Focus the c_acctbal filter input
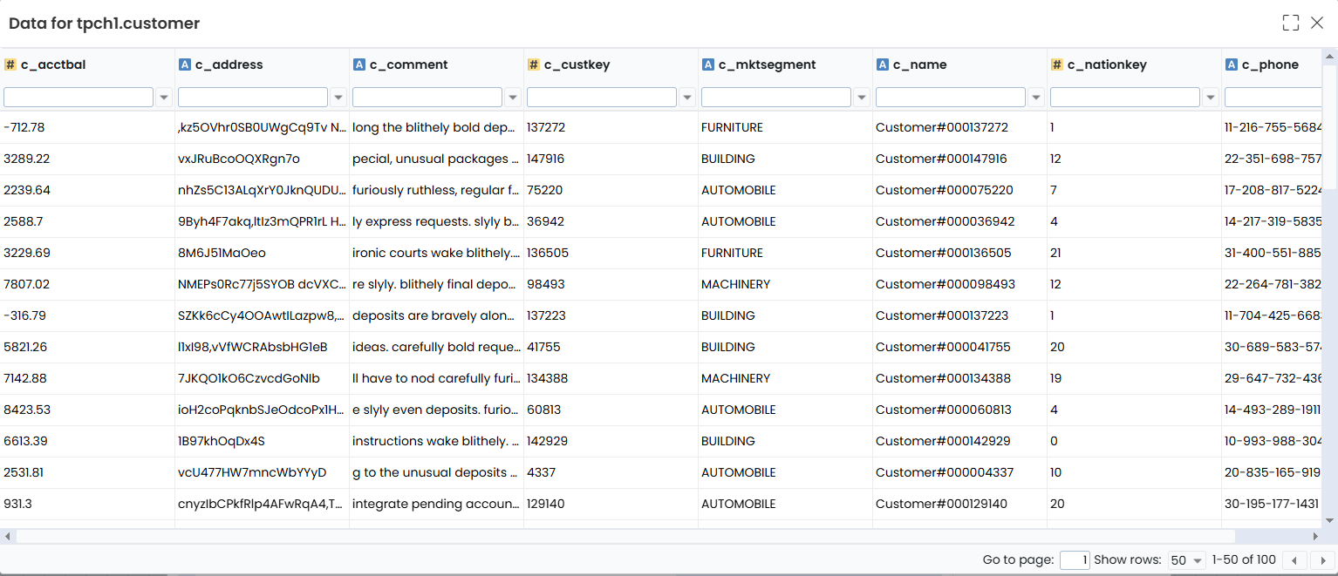The image size is (1338, 576). coord(79,97)
